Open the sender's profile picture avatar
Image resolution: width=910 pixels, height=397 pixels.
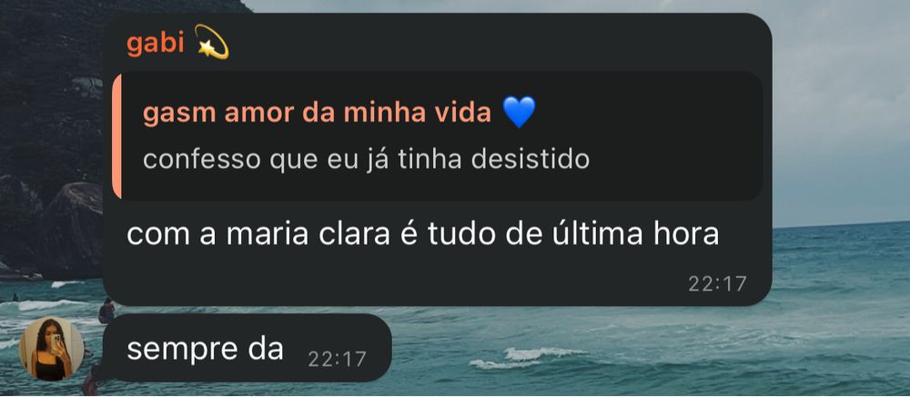[52, 349]
